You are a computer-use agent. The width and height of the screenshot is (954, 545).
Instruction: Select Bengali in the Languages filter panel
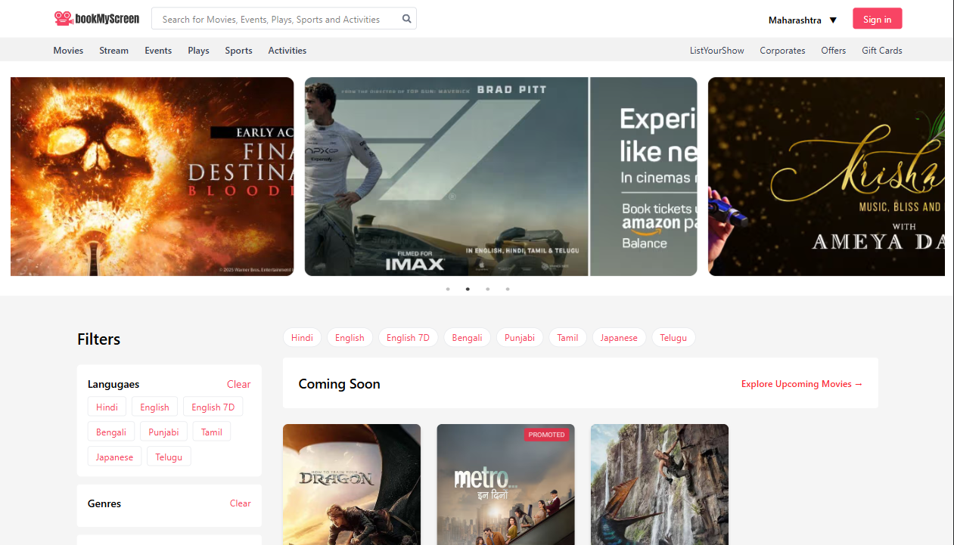(x=111, y=432)
